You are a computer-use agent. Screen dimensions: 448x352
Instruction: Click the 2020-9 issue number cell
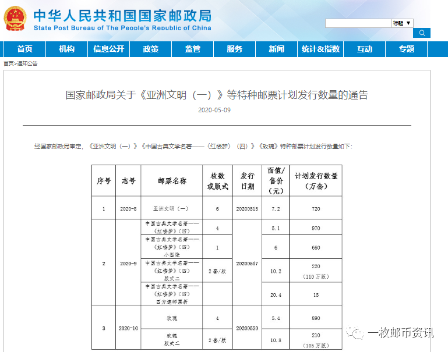pyautogui.click(x=128, y=264)
